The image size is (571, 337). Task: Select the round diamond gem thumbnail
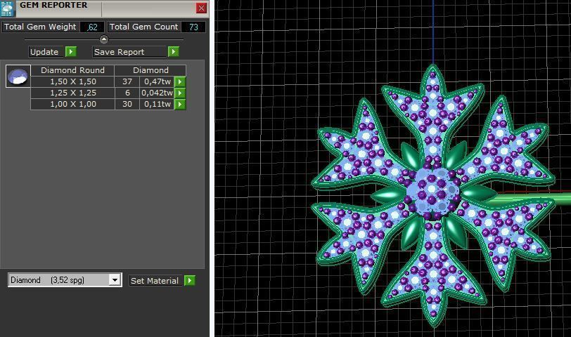tap(18, 77)
